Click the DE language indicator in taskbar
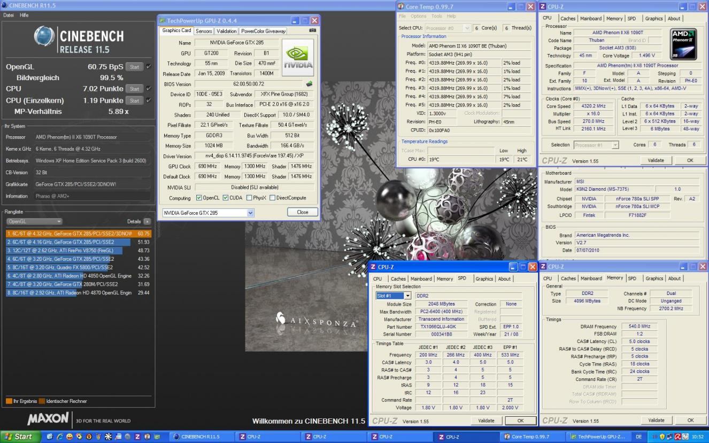709x443 pixels. [x=639, y=437]
